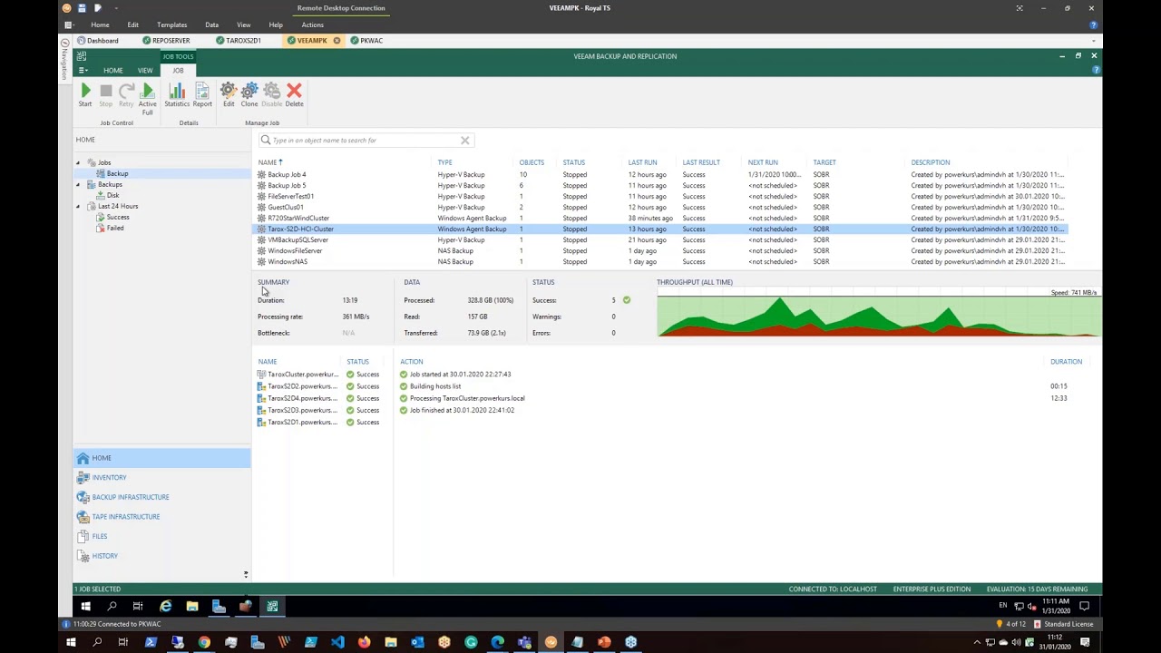Switch to the VIEW ribbon tab
The height and width of the screenshot is (653, 1161).
(145, 70)
